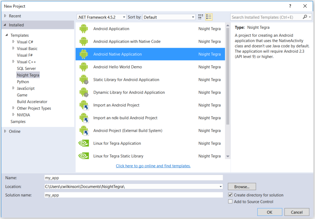Expand the Online section
Viewport: 315px width, 219px height.
pyautogui.click(x=5, y=131)
